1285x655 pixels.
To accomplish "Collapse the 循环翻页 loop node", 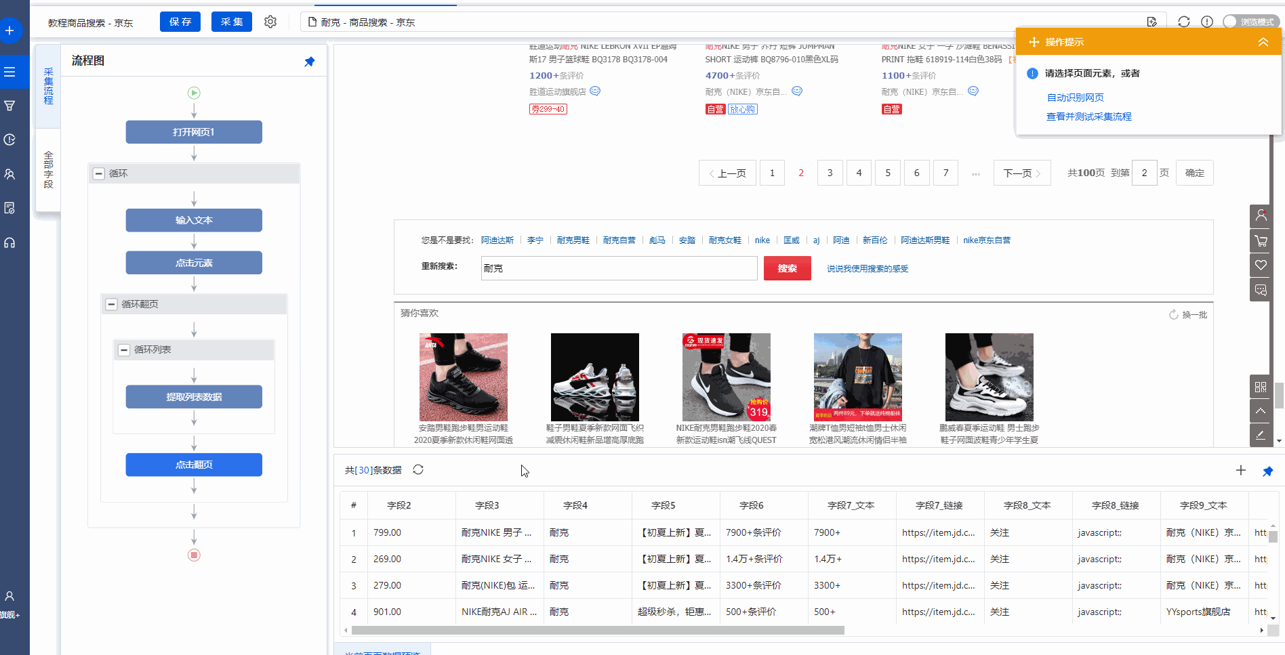I will click(111, 304).
